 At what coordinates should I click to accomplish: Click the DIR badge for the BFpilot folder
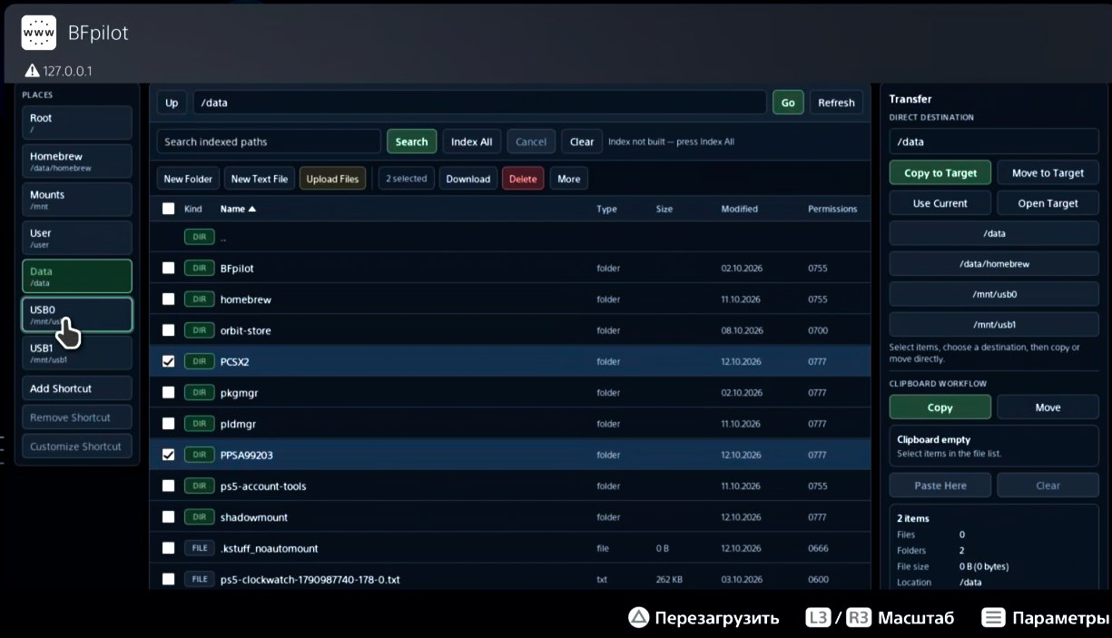pyautogui.click(x=199, y=269)
